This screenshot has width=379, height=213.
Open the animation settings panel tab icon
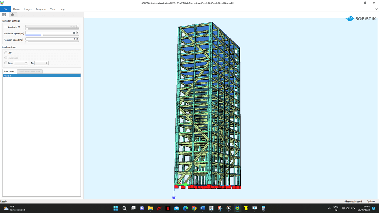(x=4, y=15)
